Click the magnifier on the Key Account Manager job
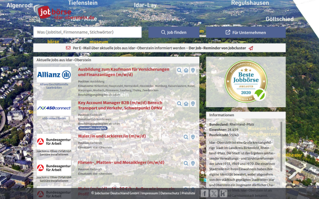 point(179,104)
